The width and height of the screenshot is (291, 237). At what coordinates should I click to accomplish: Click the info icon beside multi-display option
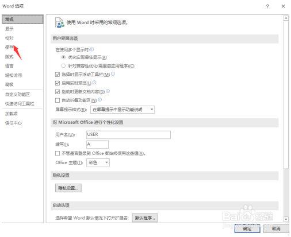click(x=92, y=49)
